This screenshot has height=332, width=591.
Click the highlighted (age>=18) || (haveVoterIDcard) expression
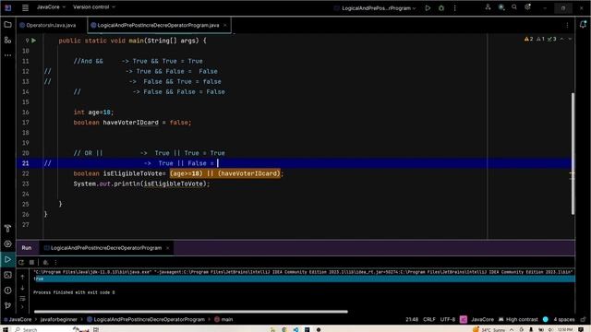[x=225, y=173]
